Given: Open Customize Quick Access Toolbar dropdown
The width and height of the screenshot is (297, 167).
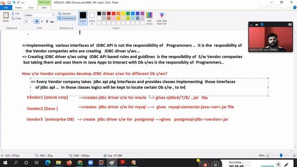Looking at the screenshot, I should pos(23,3).
